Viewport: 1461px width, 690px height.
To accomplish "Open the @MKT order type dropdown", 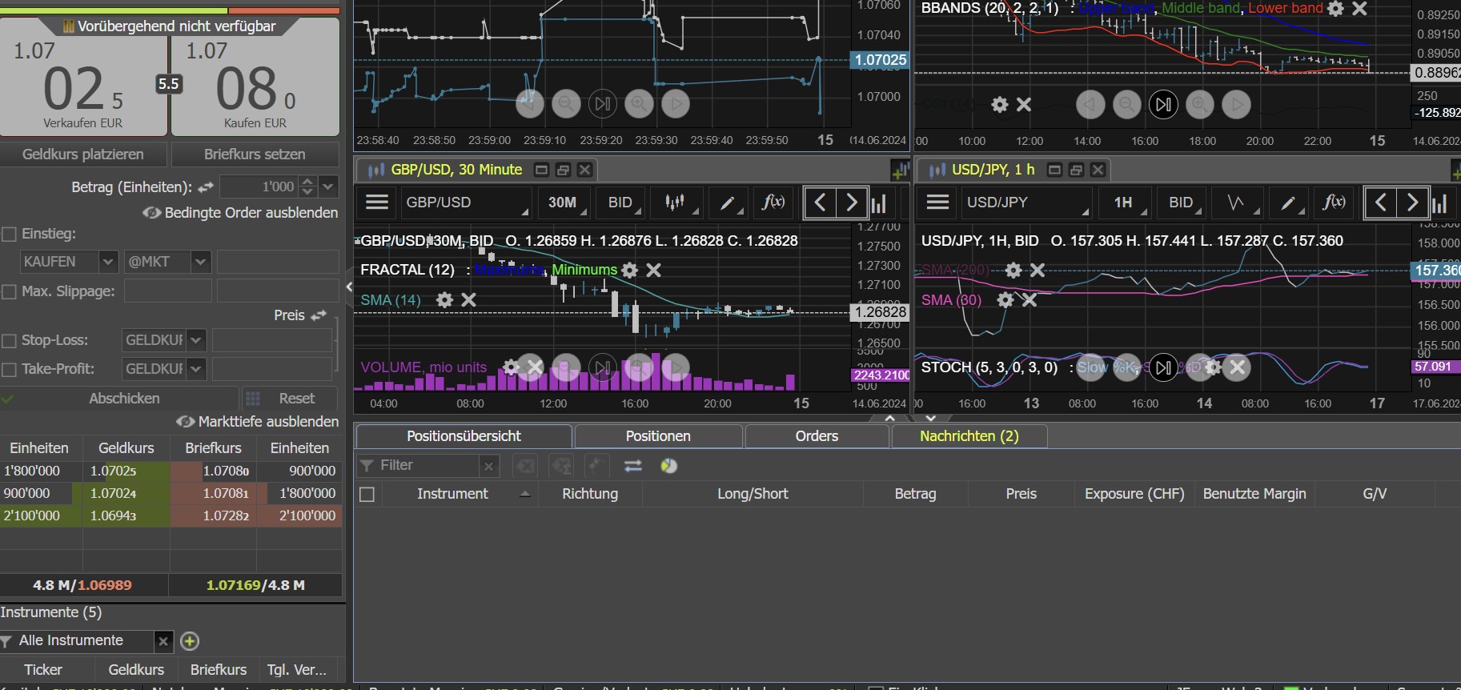I will [200, 262].
